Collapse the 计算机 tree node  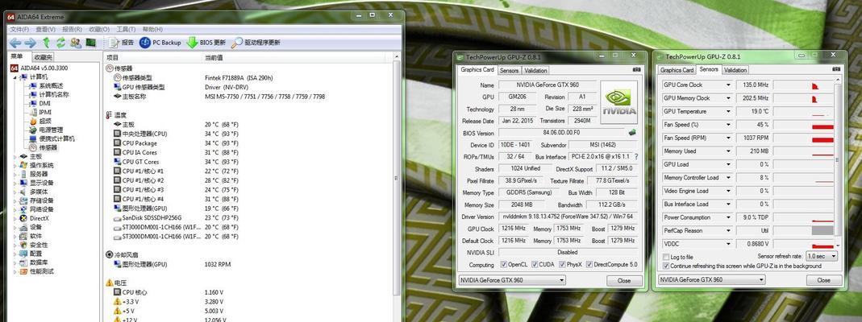click(15, 77)
